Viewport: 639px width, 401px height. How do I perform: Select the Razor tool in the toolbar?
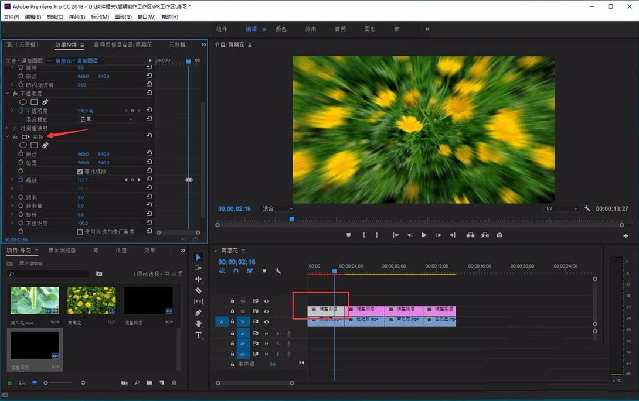point(198,290)
